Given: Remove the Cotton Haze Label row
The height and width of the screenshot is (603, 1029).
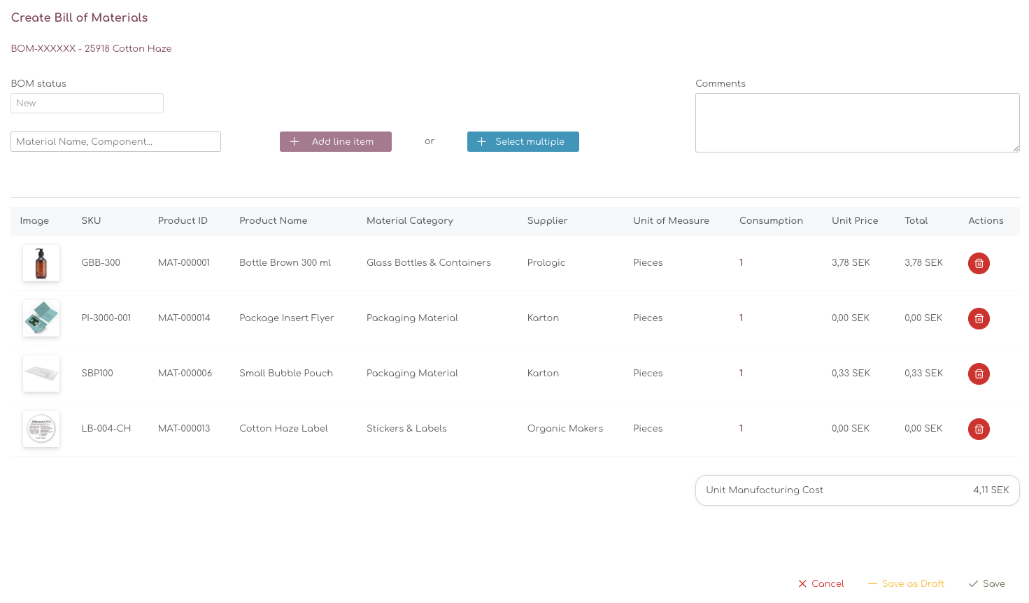Looking at the screenshot, I should pos(979,429).
